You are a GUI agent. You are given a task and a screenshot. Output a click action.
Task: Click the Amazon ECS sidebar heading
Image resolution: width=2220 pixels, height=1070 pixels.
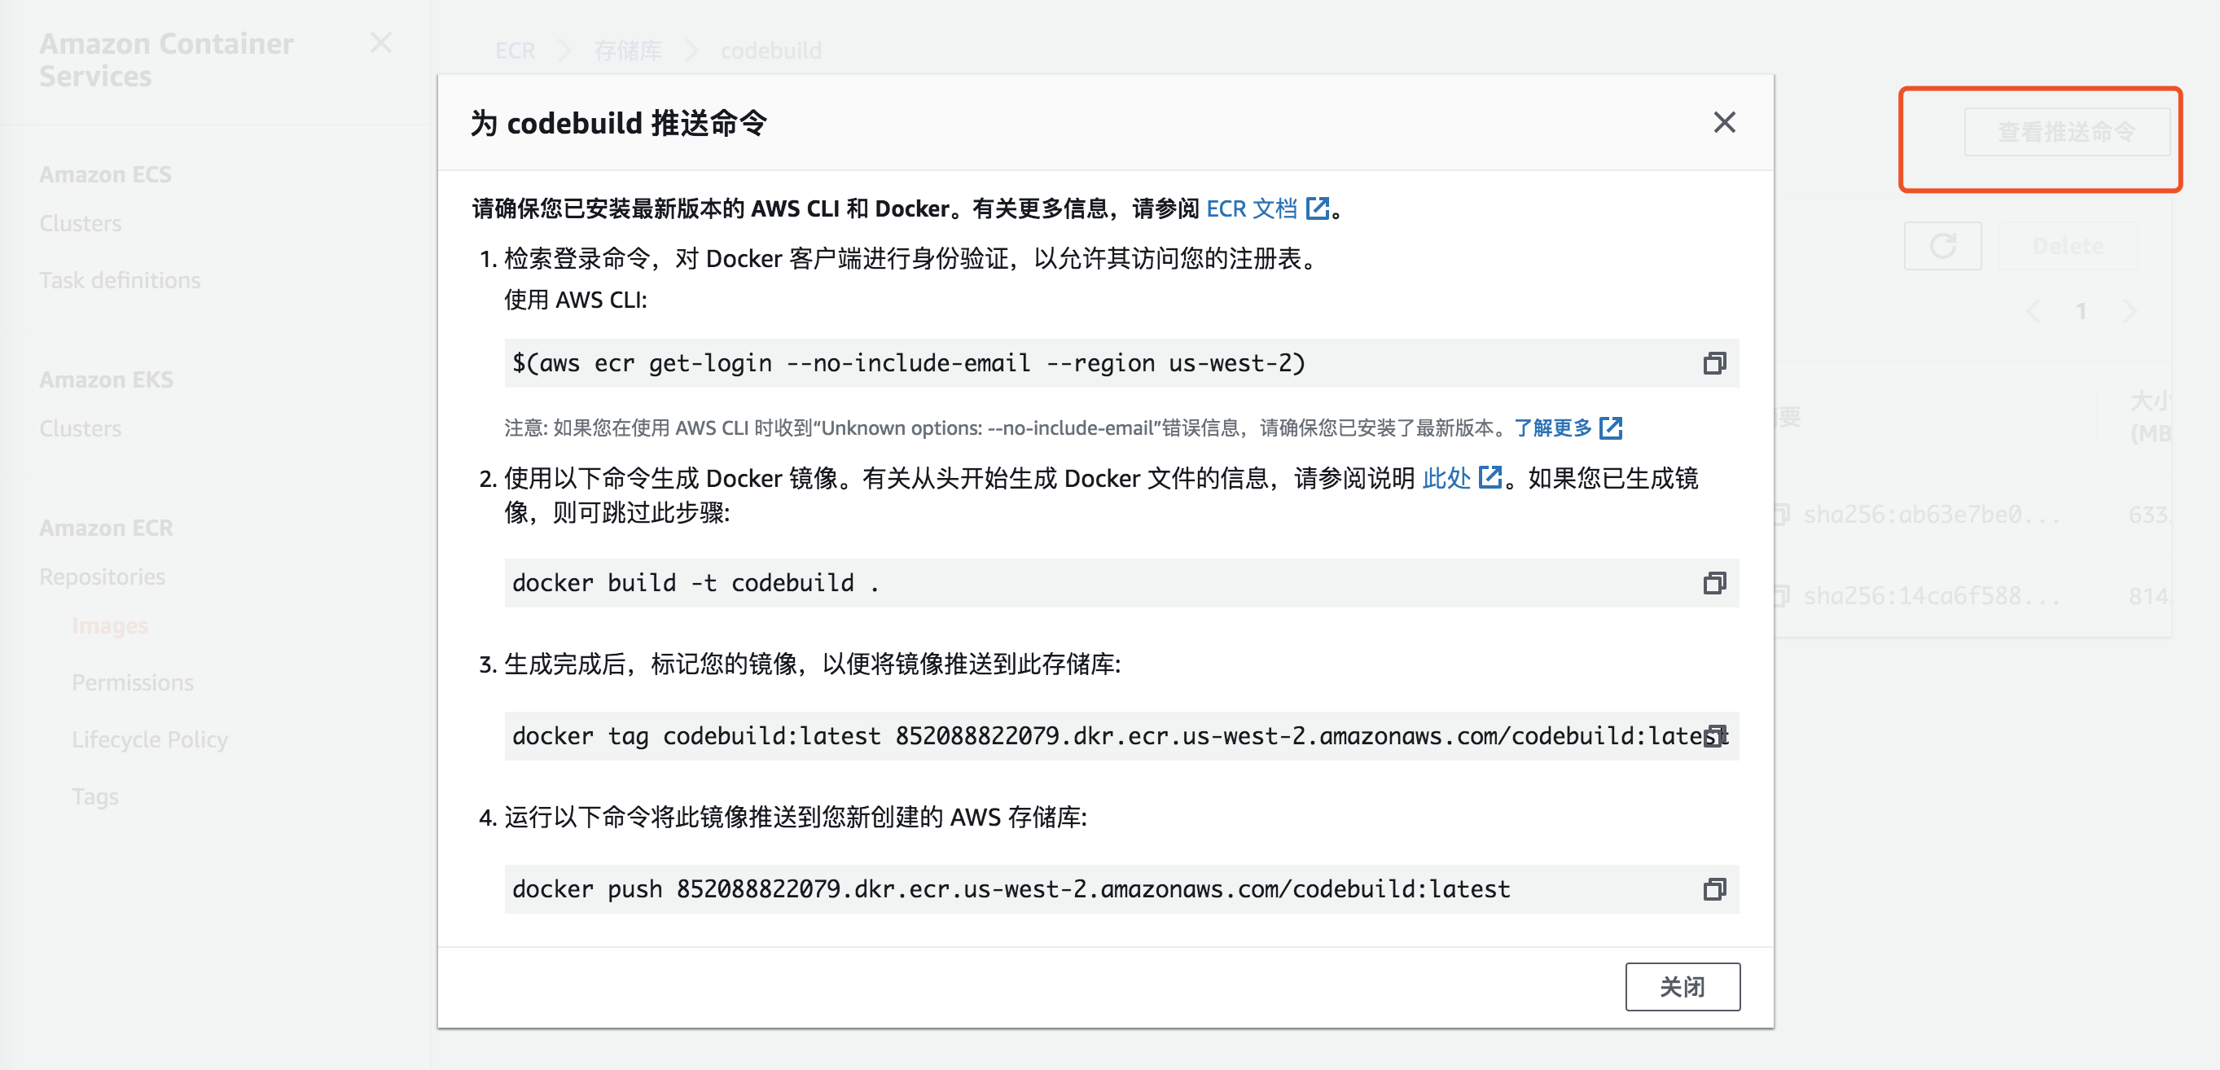[x=105, y=174]
